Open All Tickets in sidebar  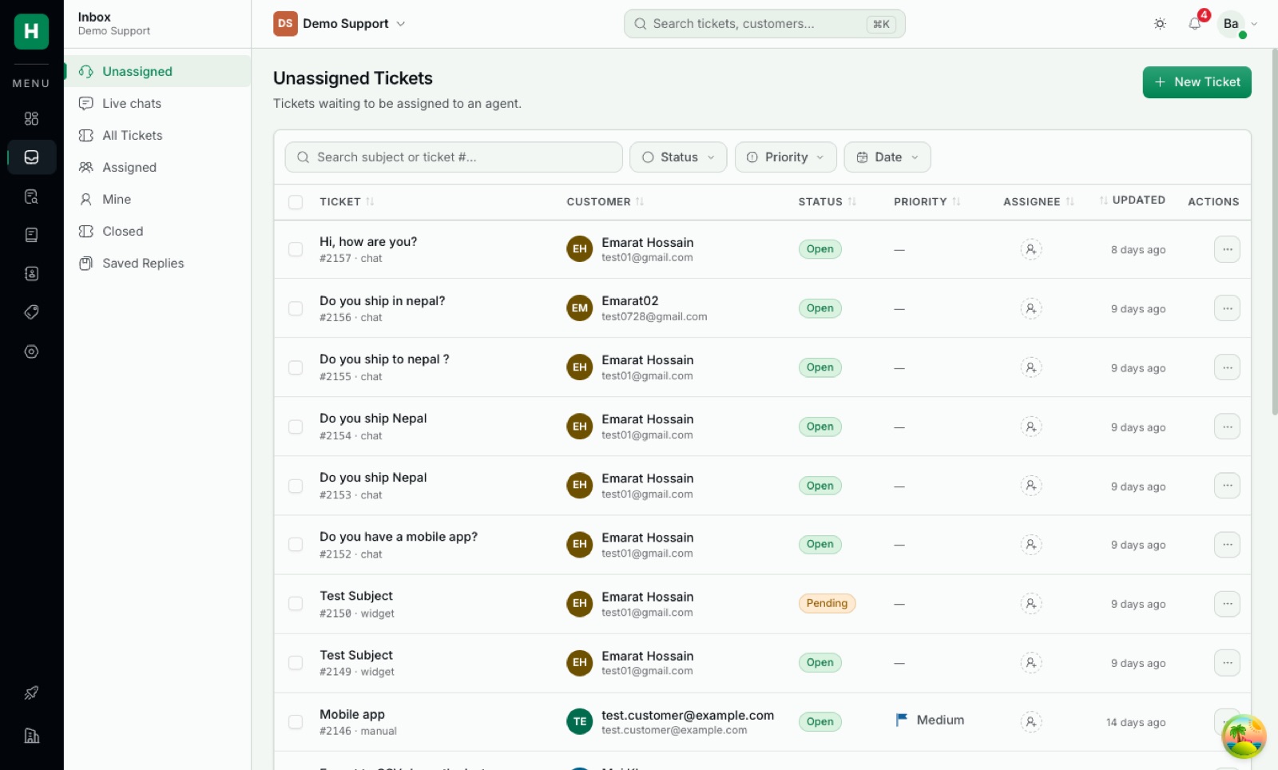click(x=157, y=136)
